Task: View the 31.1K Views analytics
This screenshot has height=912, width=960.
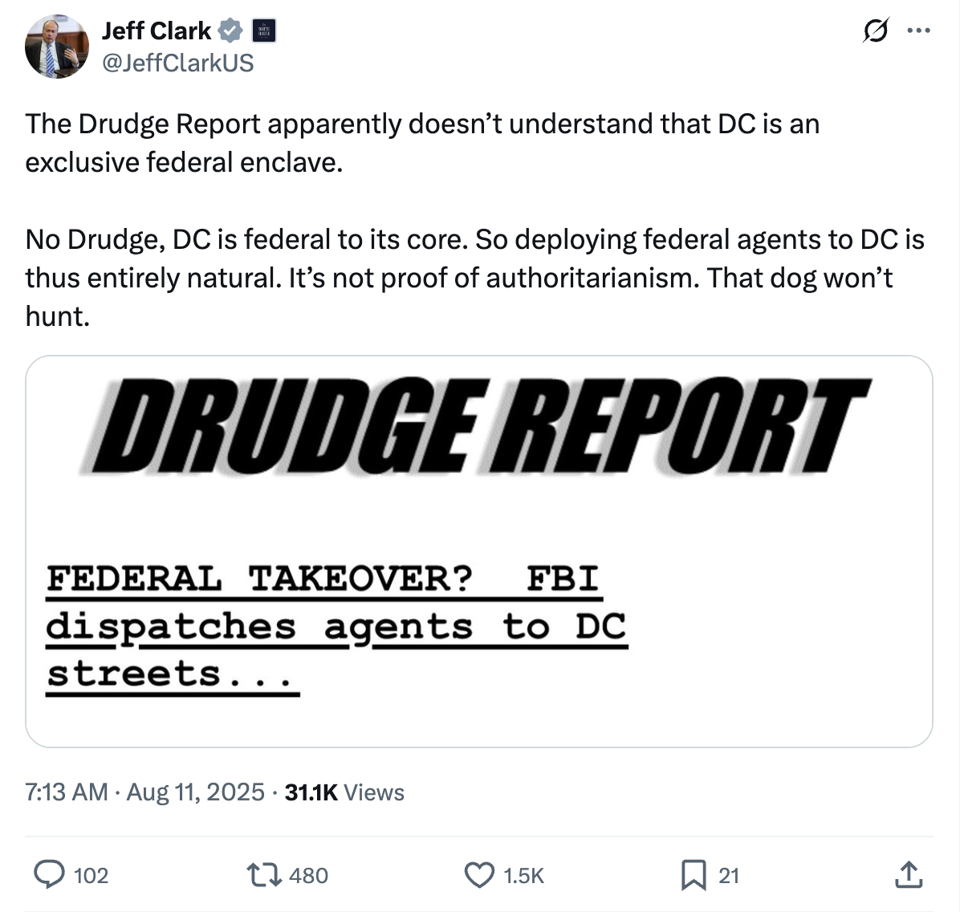Action: tap(344, 792)
